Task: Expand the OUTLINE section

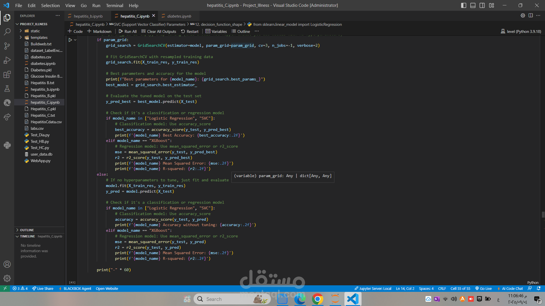Action: [27, 230]
